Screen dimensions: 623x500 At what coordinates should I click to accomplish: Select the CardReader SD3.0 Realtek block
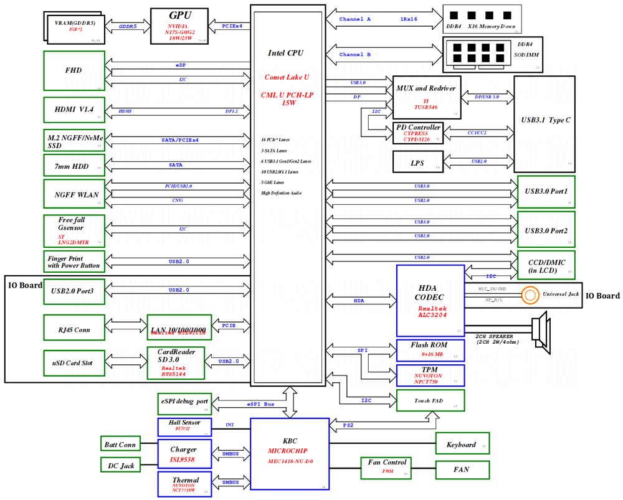tap(176, 363)
